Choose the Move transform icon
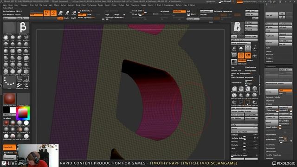297x167 pixels. (60, 13)
